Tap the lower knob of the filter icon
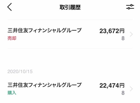The height and width of the screenshot is (103, 140). pos(129,8)
